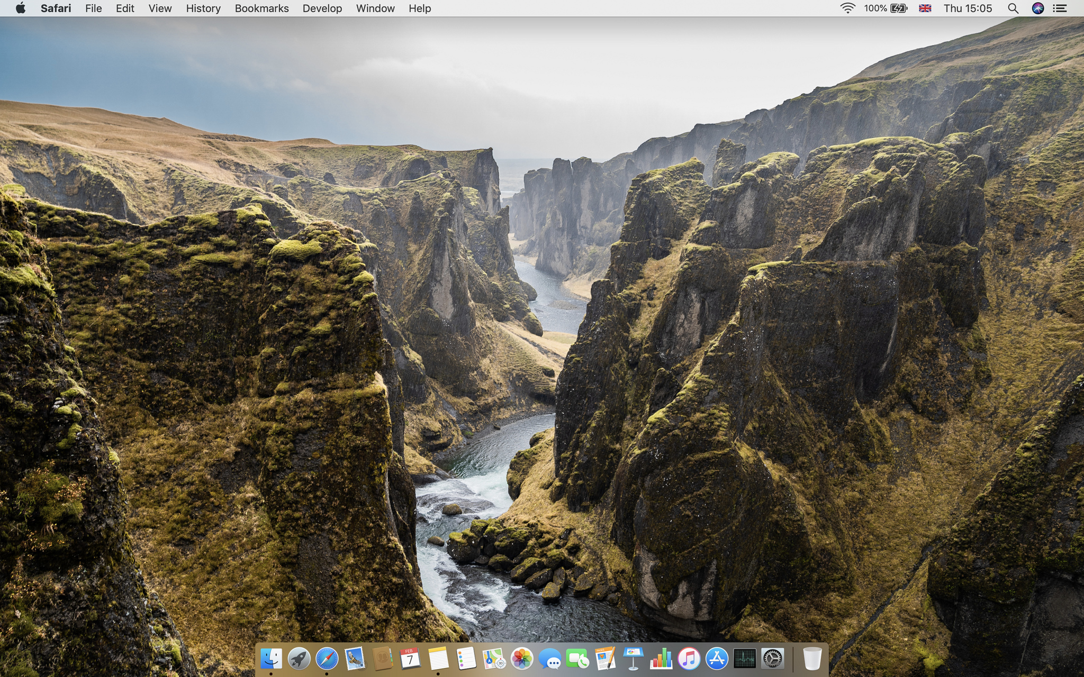Screen dimensions: 1084x677
Task: Launch Activity Monitor in the Dock
Action: click(744, 658)
